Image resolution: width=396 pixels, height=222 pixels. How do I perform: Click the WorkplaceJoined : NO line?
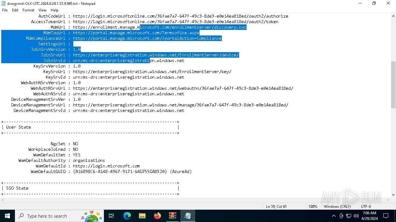[x=53, y=149]
